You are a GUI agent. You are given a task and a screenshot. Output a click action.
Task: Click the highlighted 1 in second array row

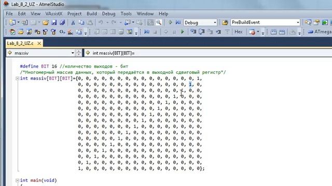(190, 84)
